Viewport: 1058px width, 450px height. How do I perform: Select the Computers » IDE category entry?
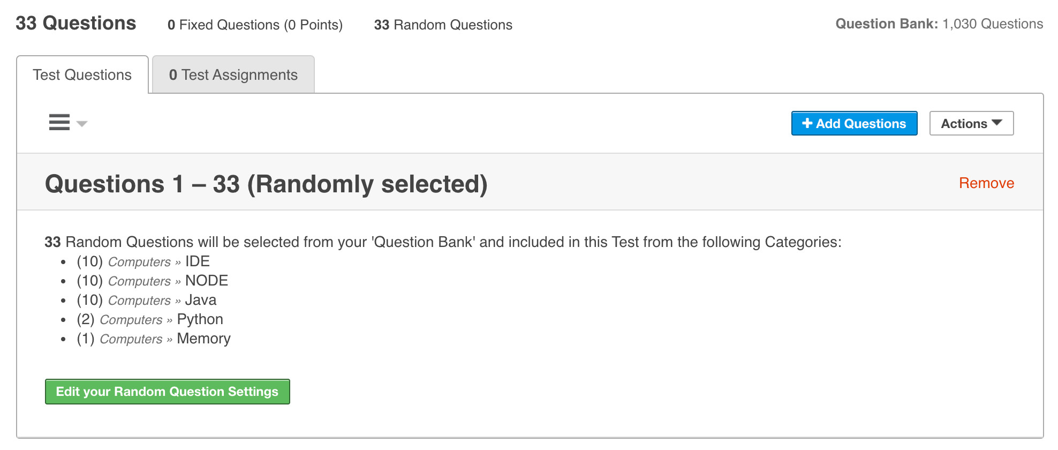point(158,261)
